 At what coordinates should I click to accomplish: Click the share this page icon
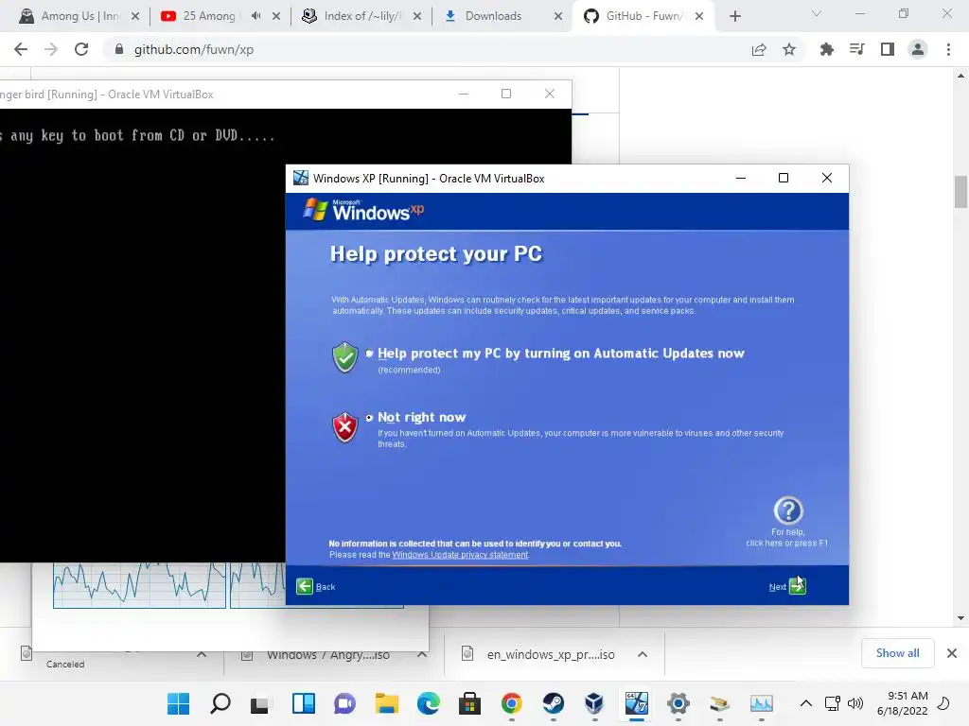point(759,49)
